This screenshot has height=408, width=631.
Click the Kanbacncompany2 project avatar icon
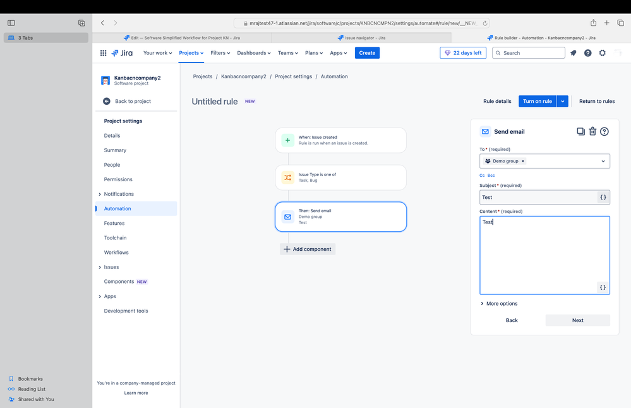point(105,80)
